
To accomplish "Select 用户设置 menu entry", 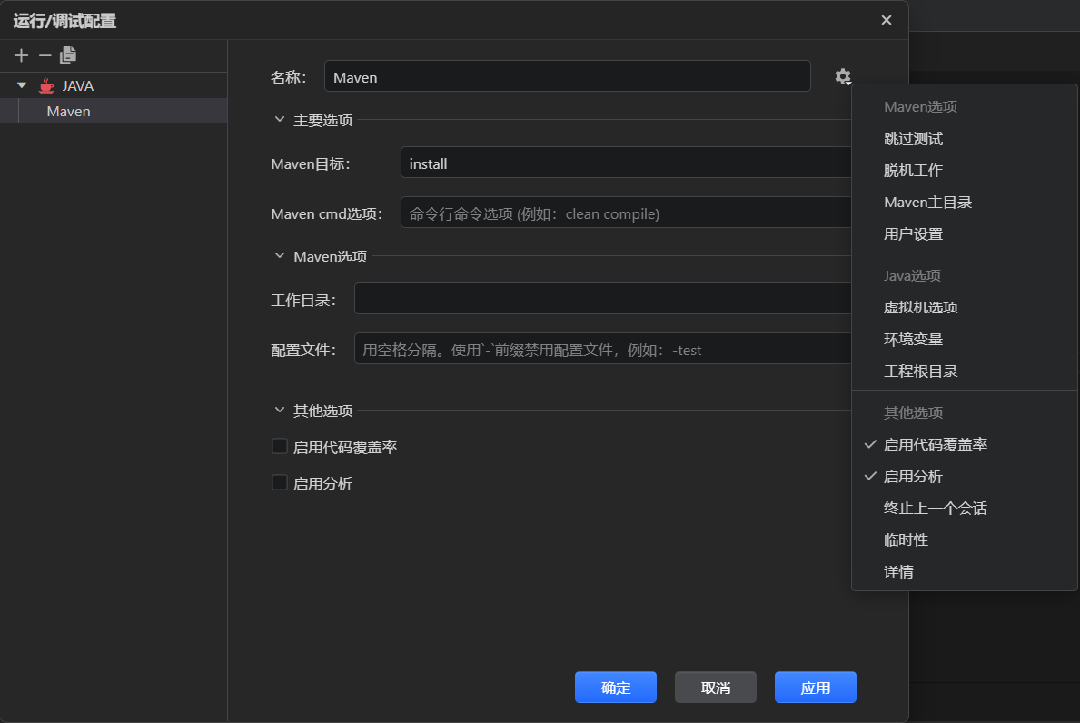I will click(965, 233).
